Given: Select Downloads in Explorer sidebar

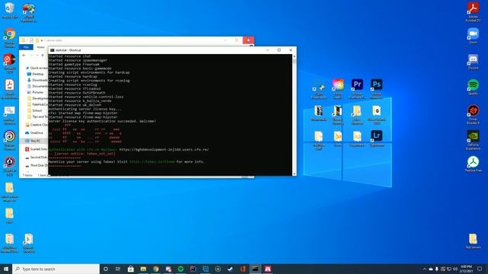Looking at the screenshot, I should tap(37, 80).
